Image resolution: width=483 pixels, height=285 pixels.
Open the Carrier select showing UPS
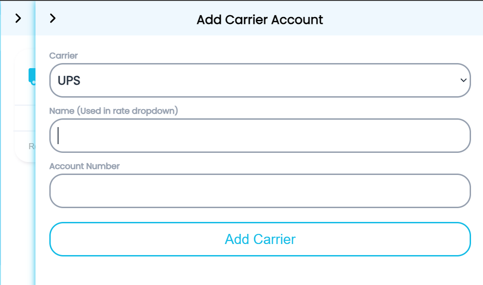pyautogui.click(x=259, y=81)
